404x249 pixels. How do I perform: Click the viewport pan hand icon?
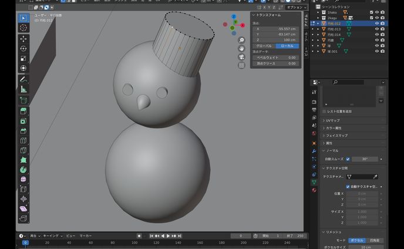click(x=241, y=49)
